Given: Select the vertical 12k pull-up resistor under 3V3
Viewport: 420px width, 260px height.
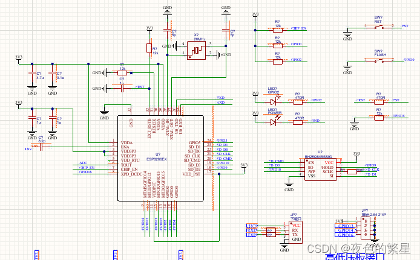Looking at the screenshot, I should point(149,48).
